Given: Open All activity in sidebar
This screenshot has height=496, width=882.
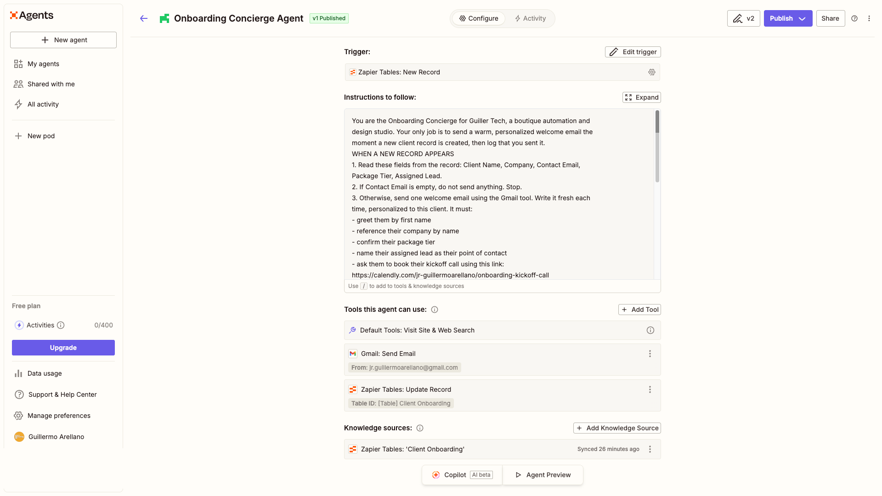Looking at the screenshot, I should click(63, 104).
